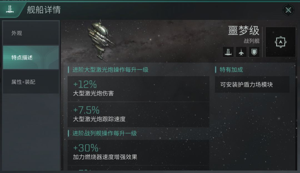Click the 特有加成 section header
Image resolution: width=300 pixels, height=173 pixels.
click(231, 69)
